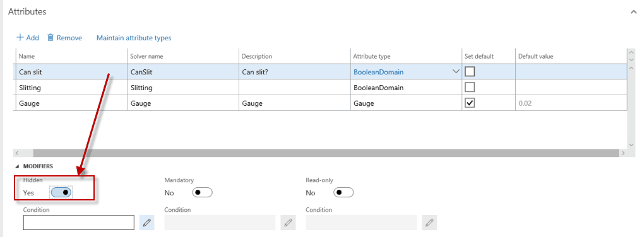Click the CanSlit solver name cell

click(x=183, y=72)
